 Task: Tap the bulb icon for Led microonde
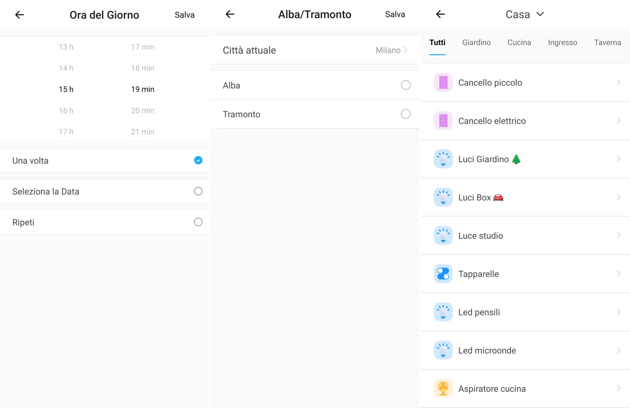pos(443,350)
